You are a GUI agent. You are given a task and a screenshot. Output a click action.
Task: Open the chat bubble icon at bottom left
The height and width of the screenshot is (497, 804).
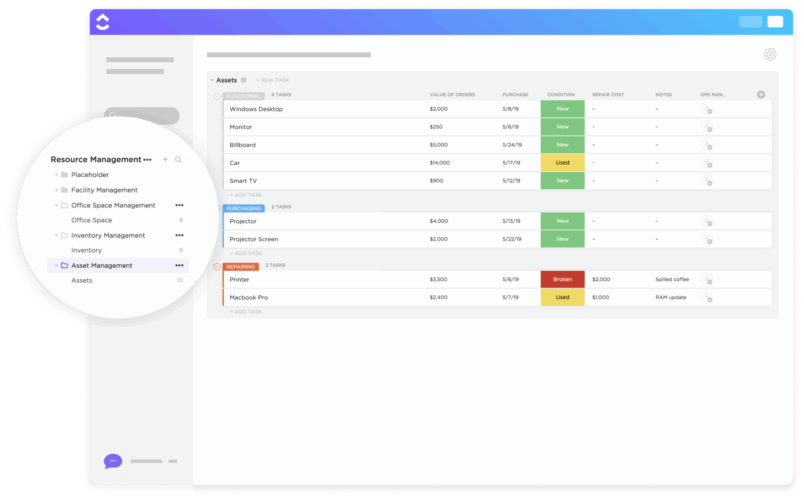[112, 461]
